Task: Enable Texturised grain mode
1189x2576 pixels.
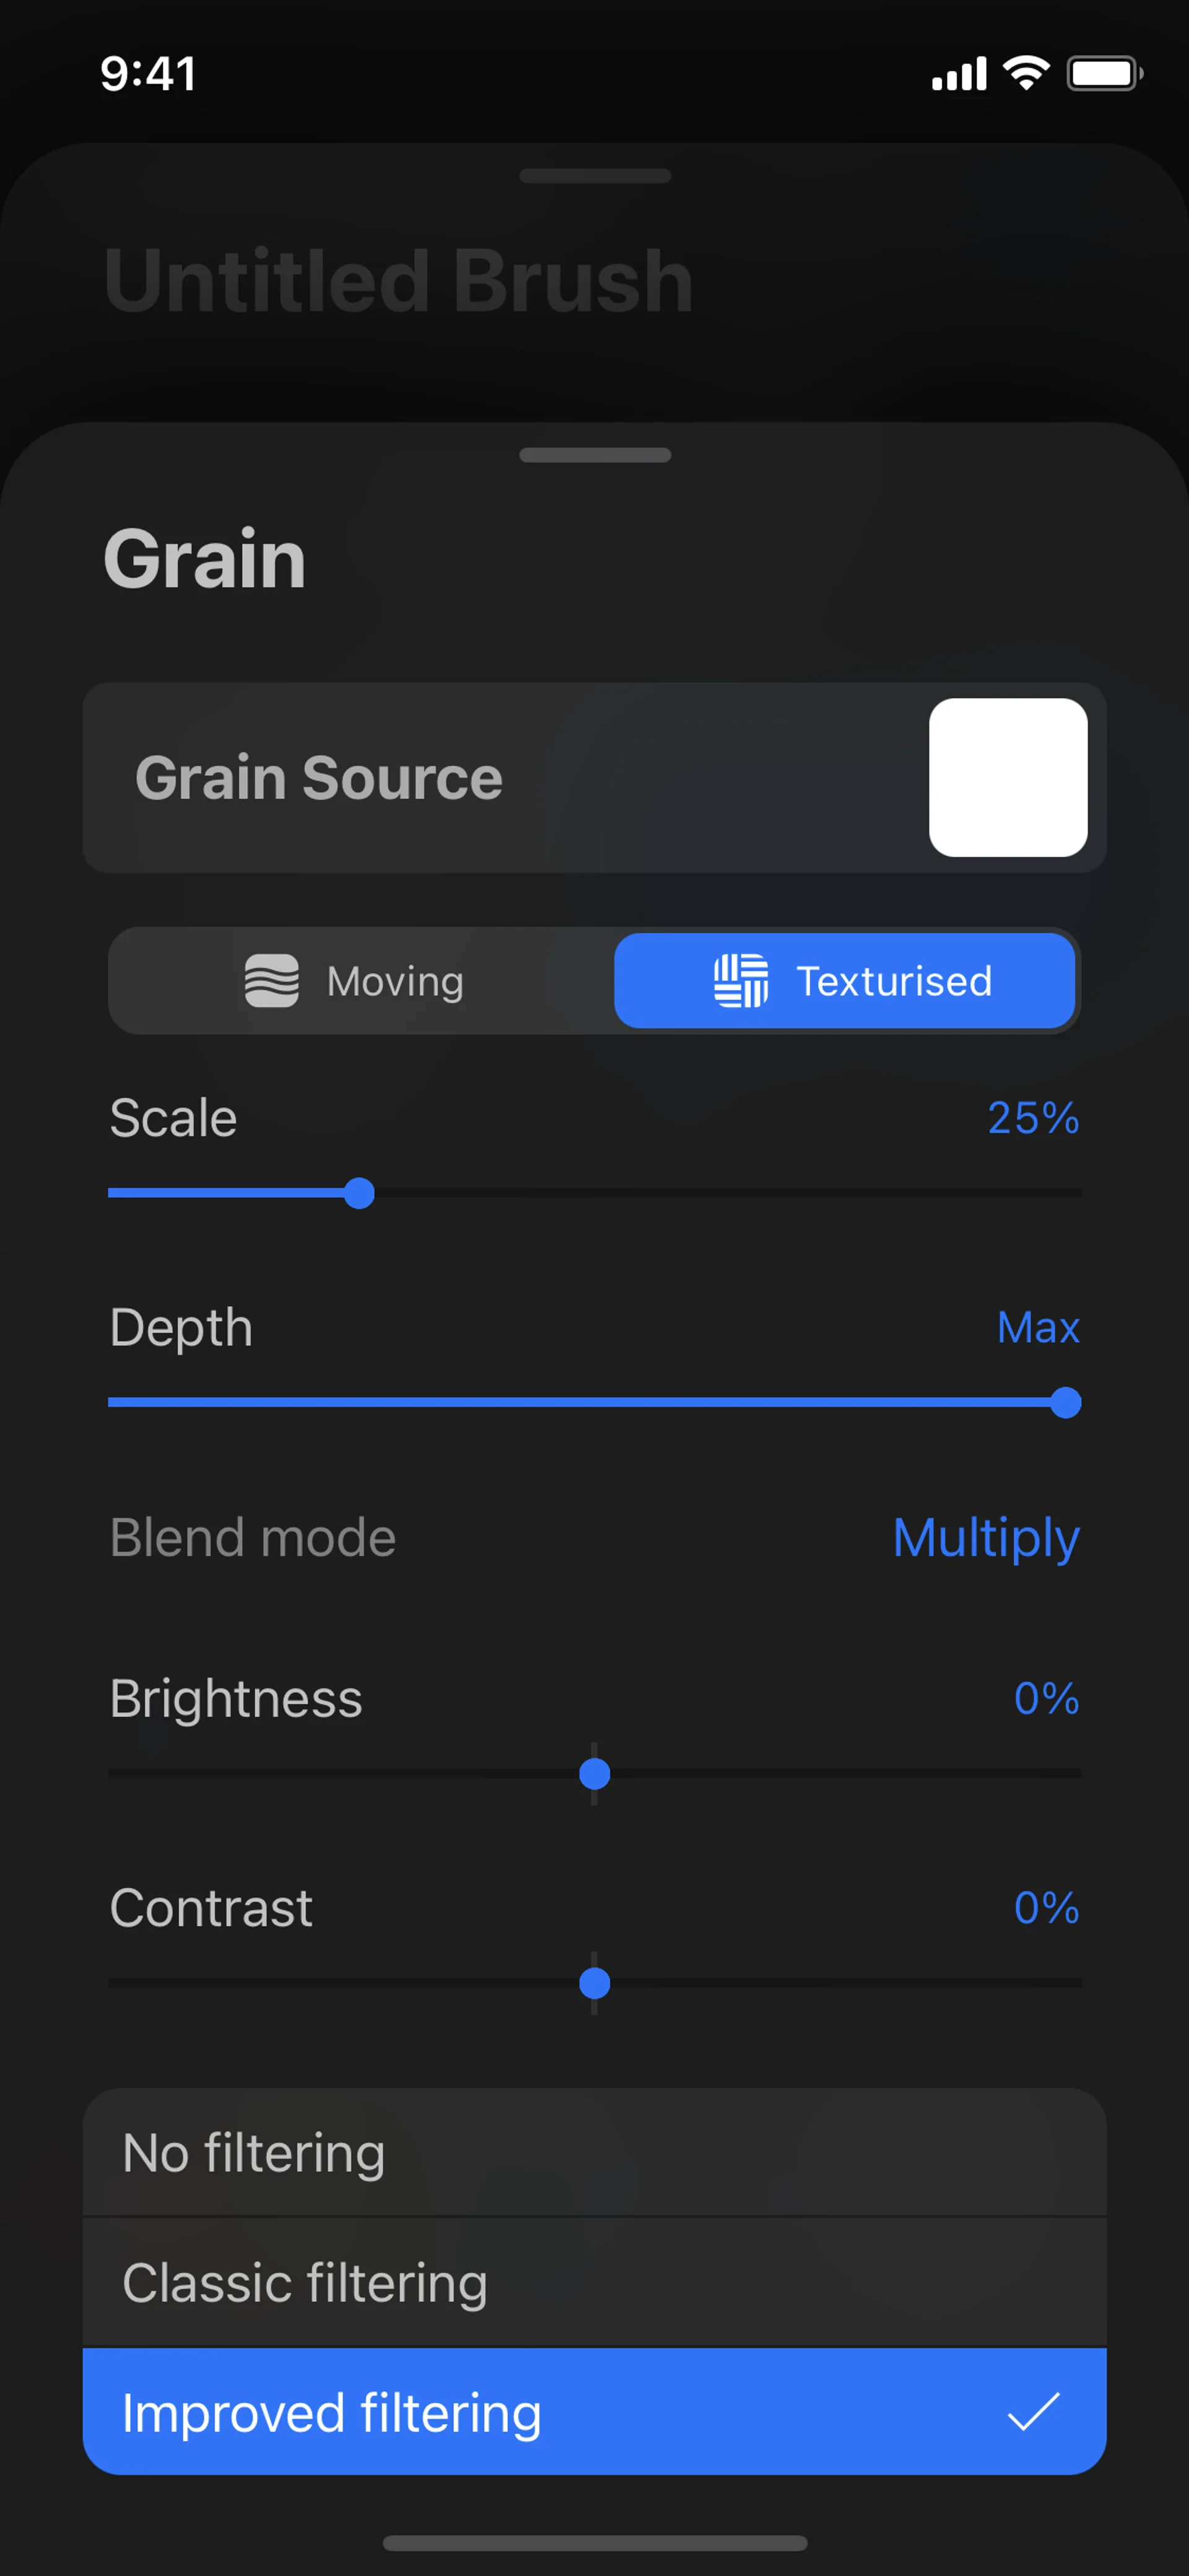Action: tap(844, 981)
